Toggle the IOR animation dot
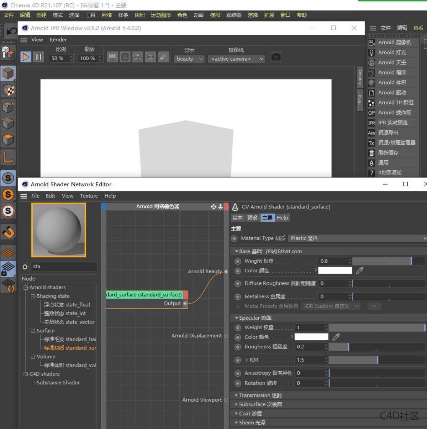The image size is (427, 429). (238, 360)
